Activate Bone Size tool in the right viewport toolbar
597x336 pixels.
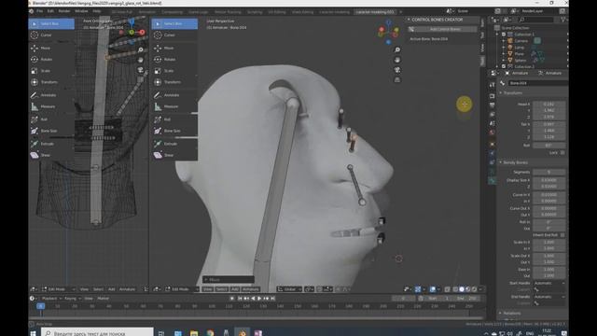[x=174, y=131]
